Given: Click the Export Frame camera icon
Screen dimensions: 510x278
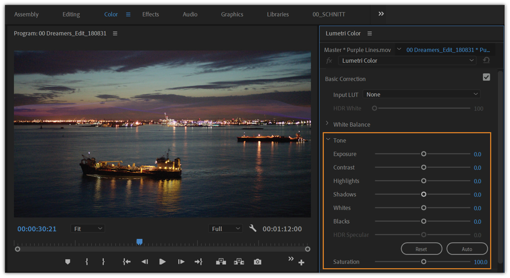Looking at the screenshot, I should tap(257, 262).
